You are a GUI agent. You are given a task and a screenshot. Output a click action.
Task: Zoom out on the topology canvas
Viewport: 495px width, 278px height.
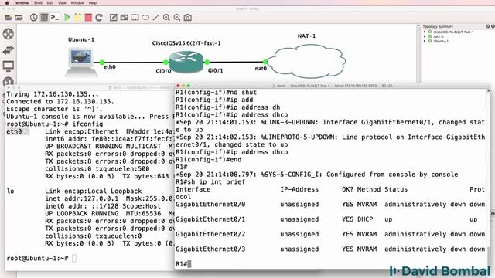pyautogui.click(x=177, y=17)
